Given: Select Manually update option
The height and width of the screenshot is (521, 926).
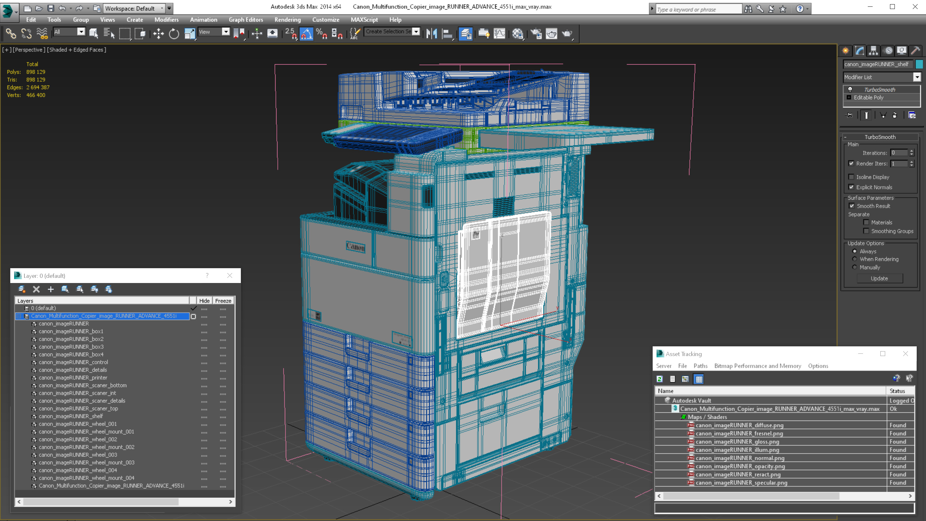Looking at the screenshot, I should point(855,267).
